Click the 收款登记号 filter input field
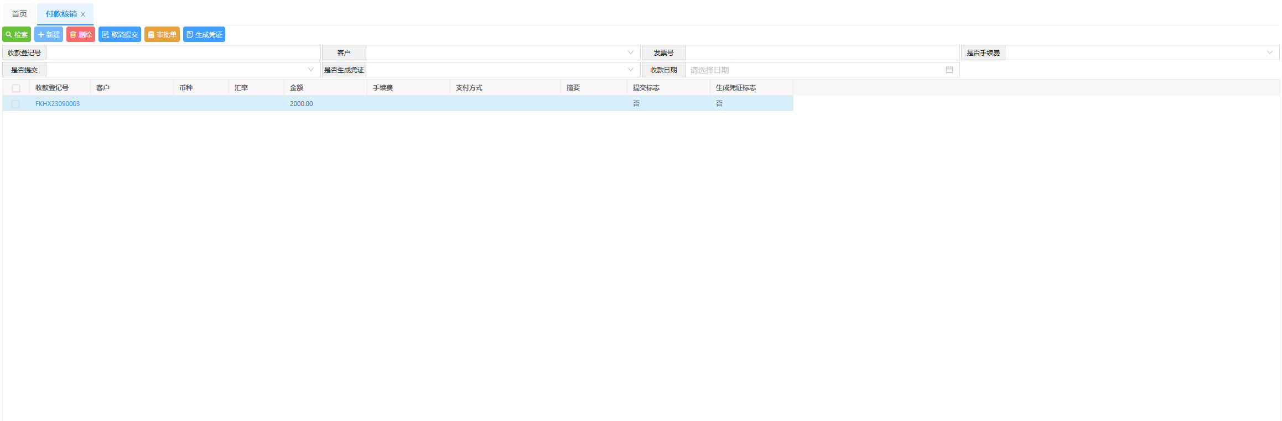 [x=183, y=52]
